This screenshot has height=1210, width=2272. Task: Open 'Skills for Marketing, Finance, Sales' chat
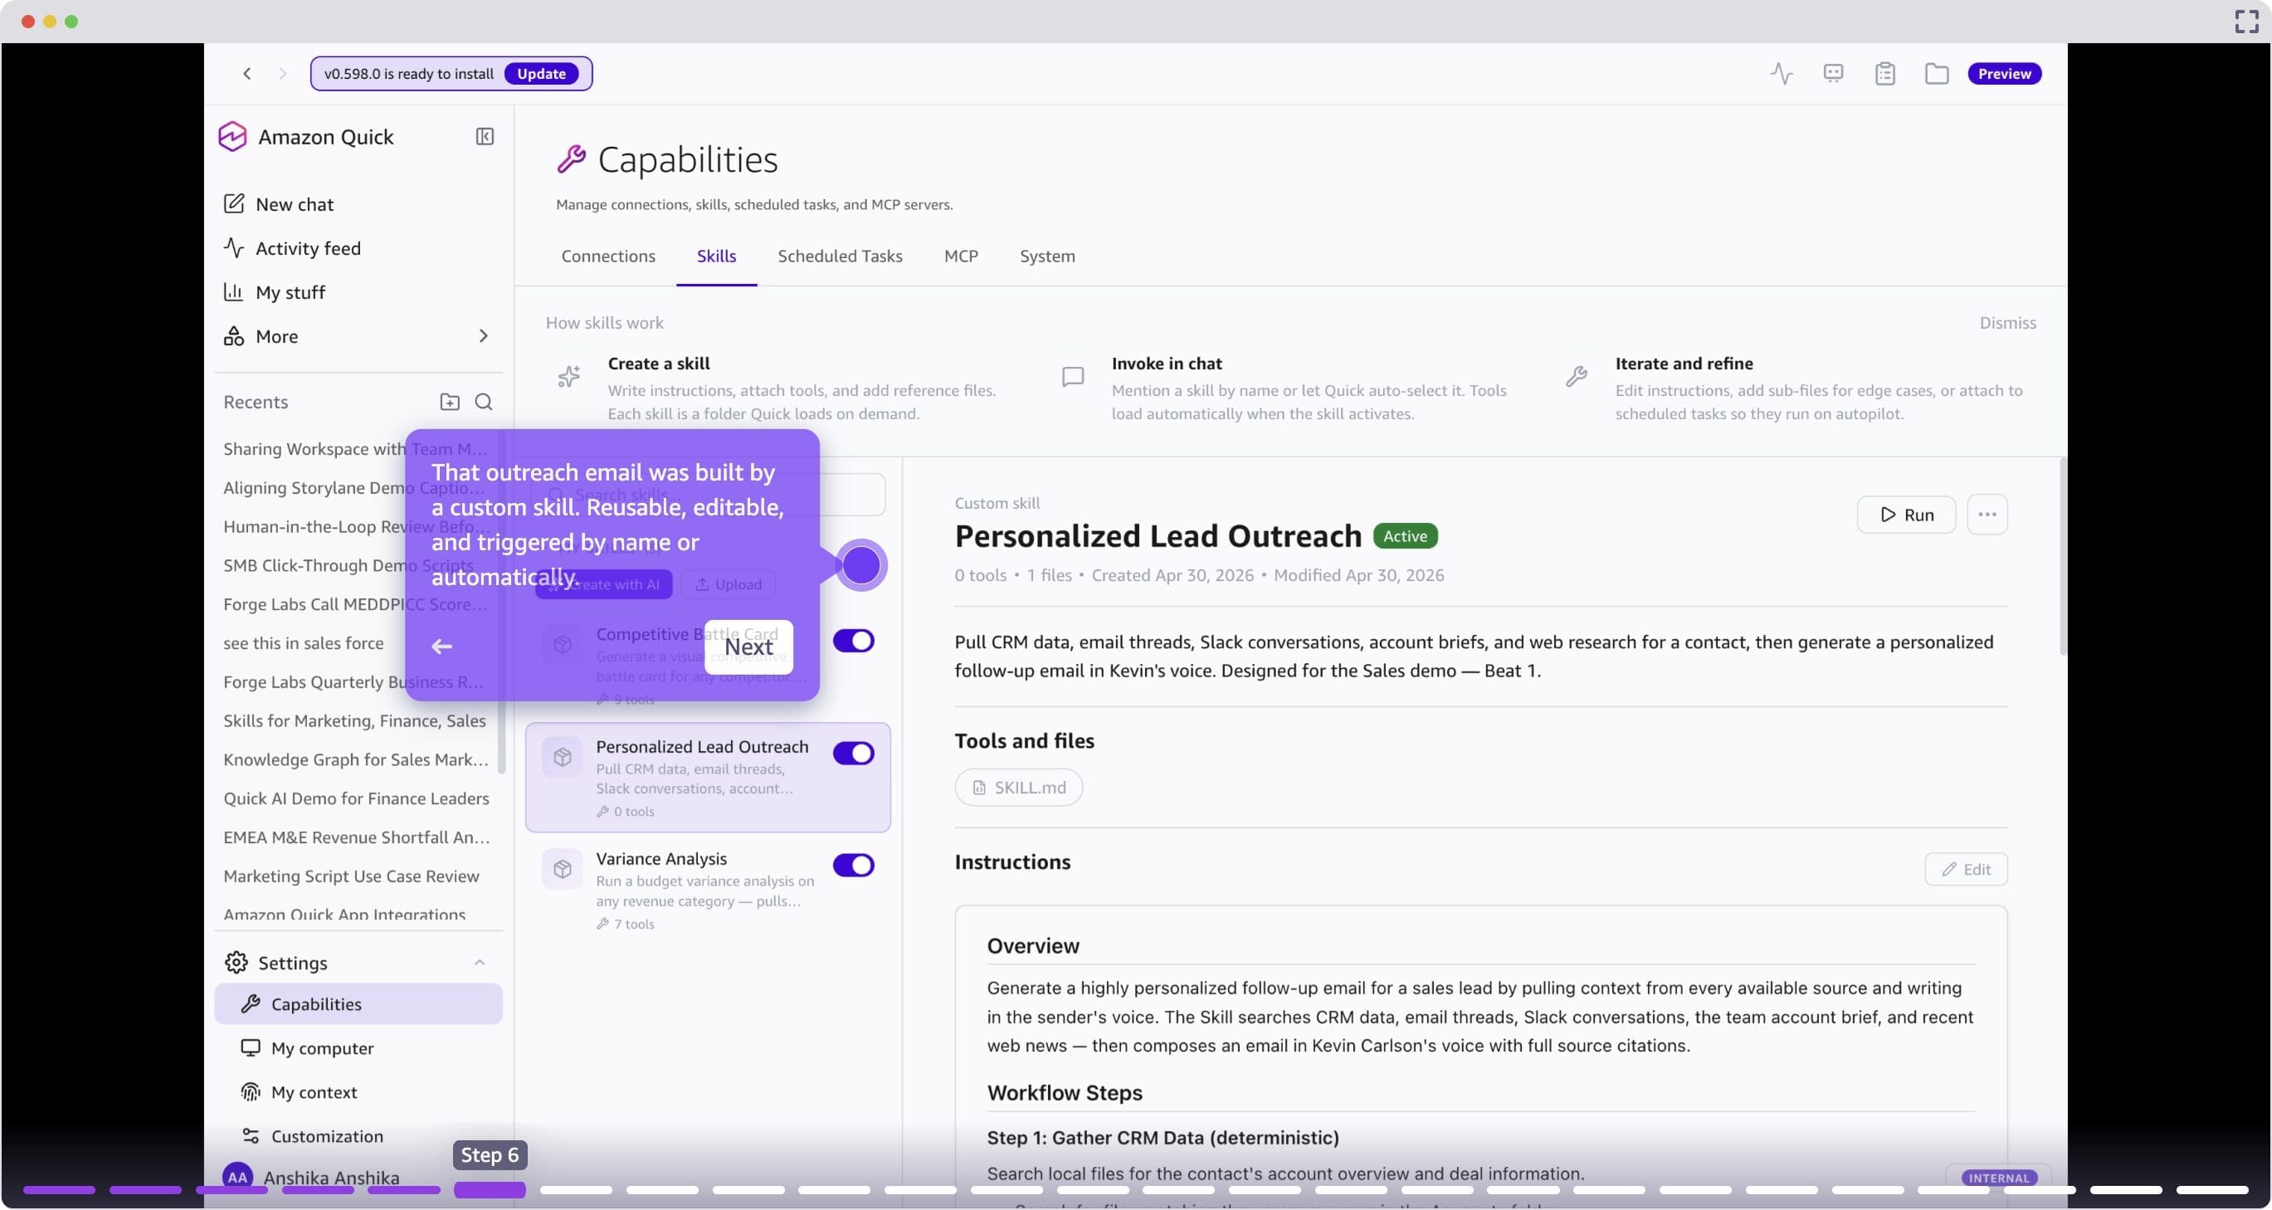point(354,720)
